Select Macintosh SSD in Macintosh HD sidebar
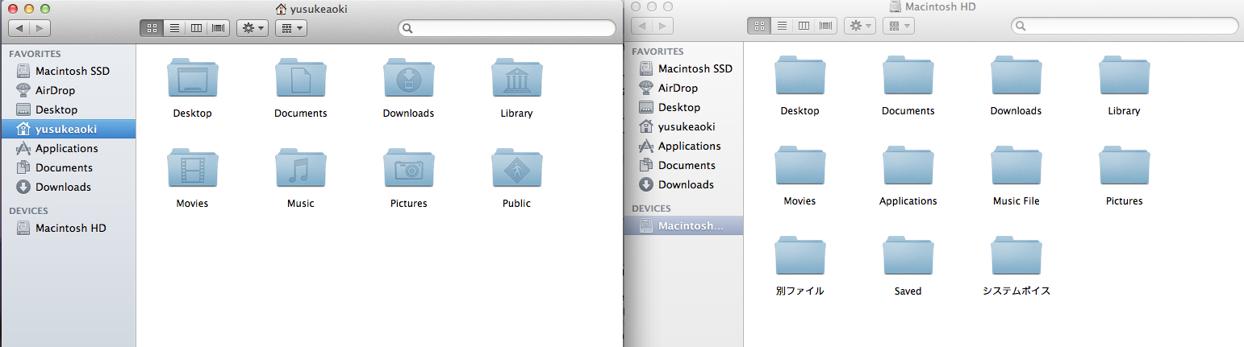1244x347 pixels. pos(683,68)
